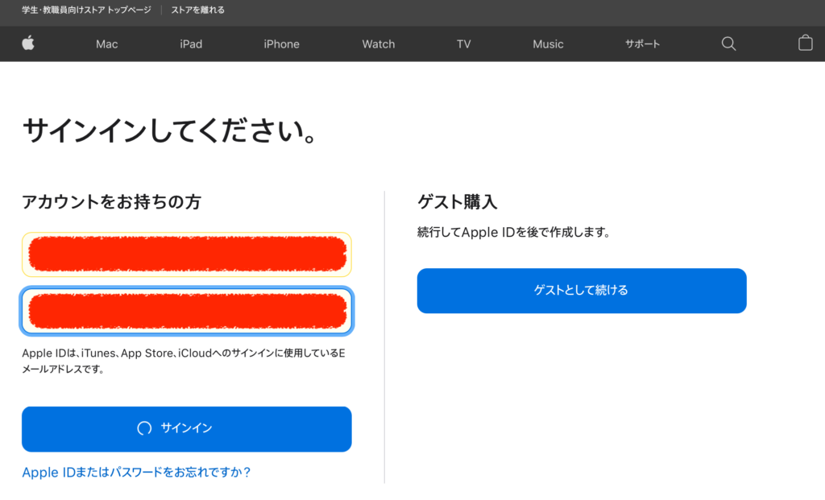The height and width of the screenshot is (500, 825).
Task: Open the iPad menu item
Action: [191, 44]
